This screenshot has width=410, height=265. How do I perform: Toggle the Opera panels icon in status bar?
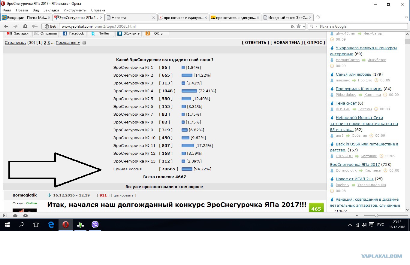5,215
